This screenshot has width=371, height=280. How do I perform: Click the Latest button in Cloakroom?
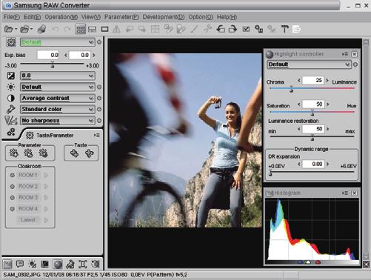(x=28, y=220)
